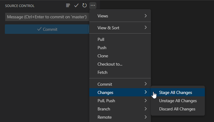Click Checkout to... menu item
This screenshot has width=214, height=122.
(x=110, y=64)
